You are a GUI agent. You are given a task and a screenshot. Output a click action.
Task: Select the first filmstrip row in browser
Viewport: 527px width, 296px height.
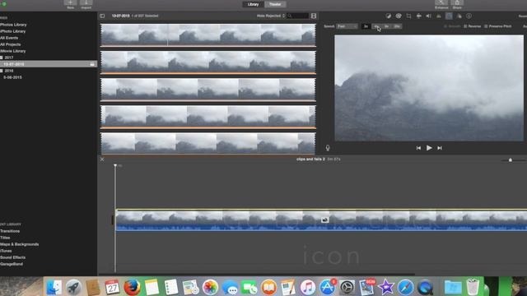click(208, 35)
